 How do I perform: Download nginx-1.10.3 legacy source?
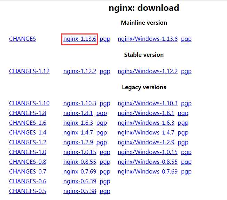[80, 103]
